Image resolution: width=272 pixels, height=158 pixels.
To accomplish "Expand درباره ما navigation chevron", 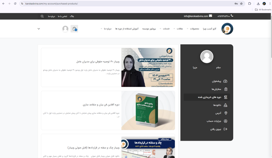I will coord(101,29).
